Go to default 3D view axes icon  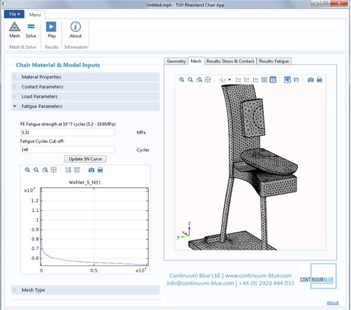click(222, 80)
